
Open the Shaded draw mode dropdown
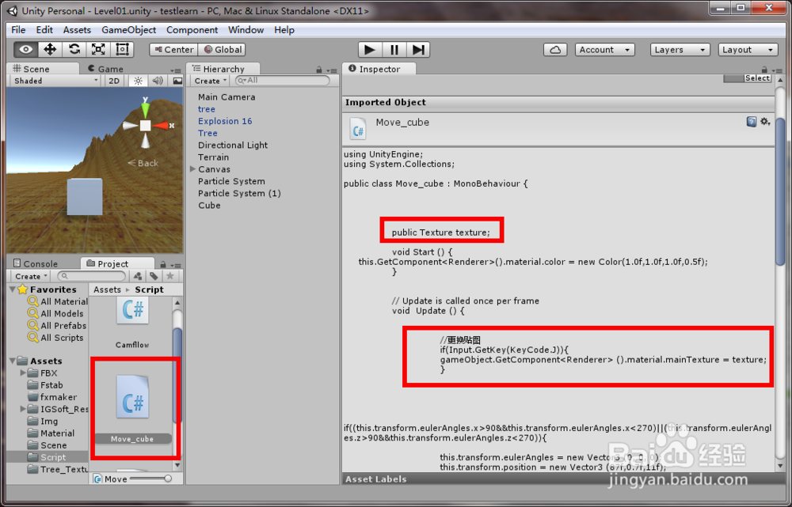click(x=55, y=81)
